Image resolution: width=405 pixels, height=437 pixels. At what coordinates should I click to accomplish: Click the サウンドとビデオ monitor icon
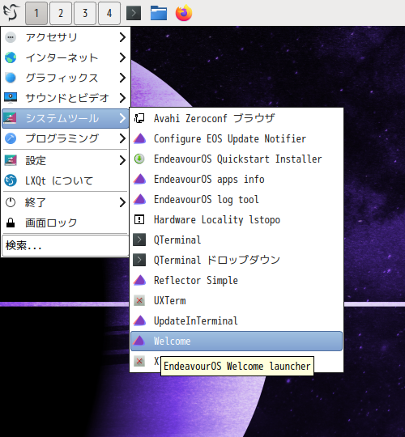click(11, 98)
